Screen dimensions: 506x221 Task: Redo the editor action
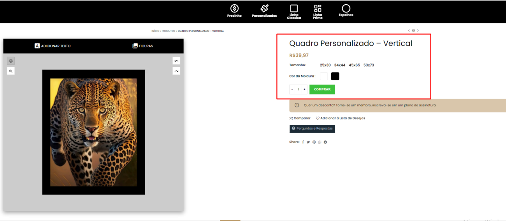click(x=176, y=71)
